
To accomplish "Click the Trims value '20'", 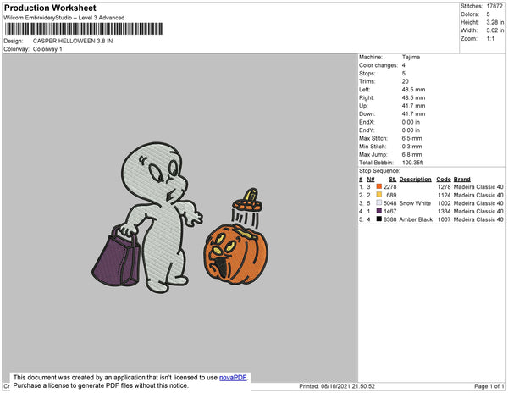I will [x=406, y=81].
